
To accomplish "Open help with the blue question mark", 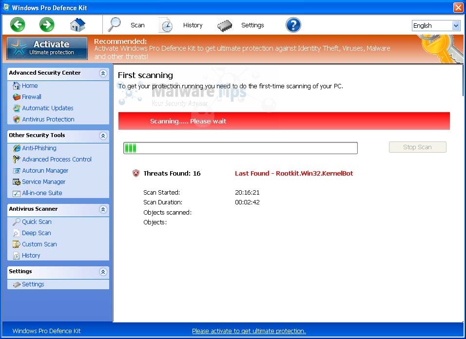I will 293,25.
